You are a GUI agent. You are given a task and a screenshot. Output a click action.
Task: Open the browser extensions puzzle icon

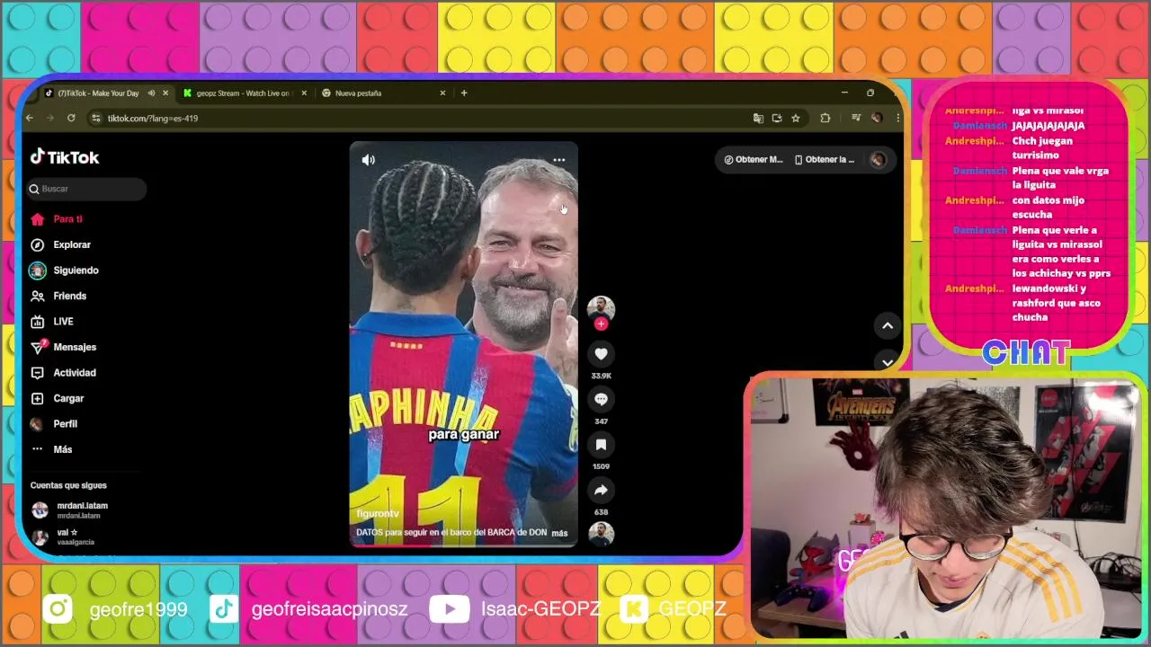point(825,119)
